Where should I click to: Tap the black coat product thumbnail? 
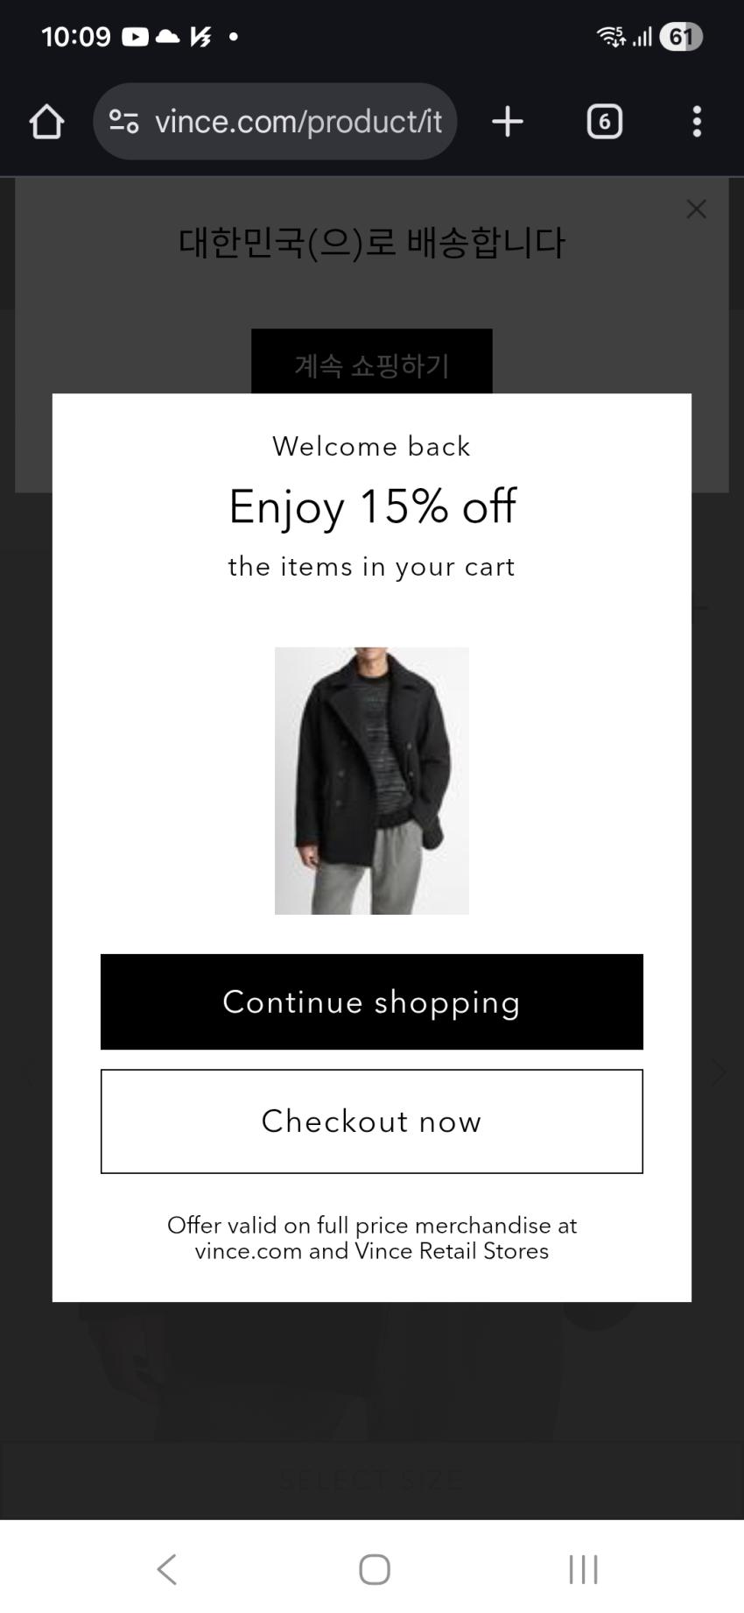coord(371,781)
